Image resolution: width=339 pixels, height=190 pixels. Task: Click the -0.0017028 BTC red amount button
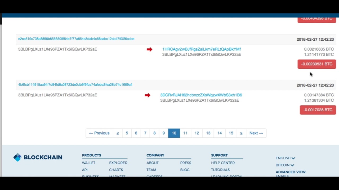point(318,110)
